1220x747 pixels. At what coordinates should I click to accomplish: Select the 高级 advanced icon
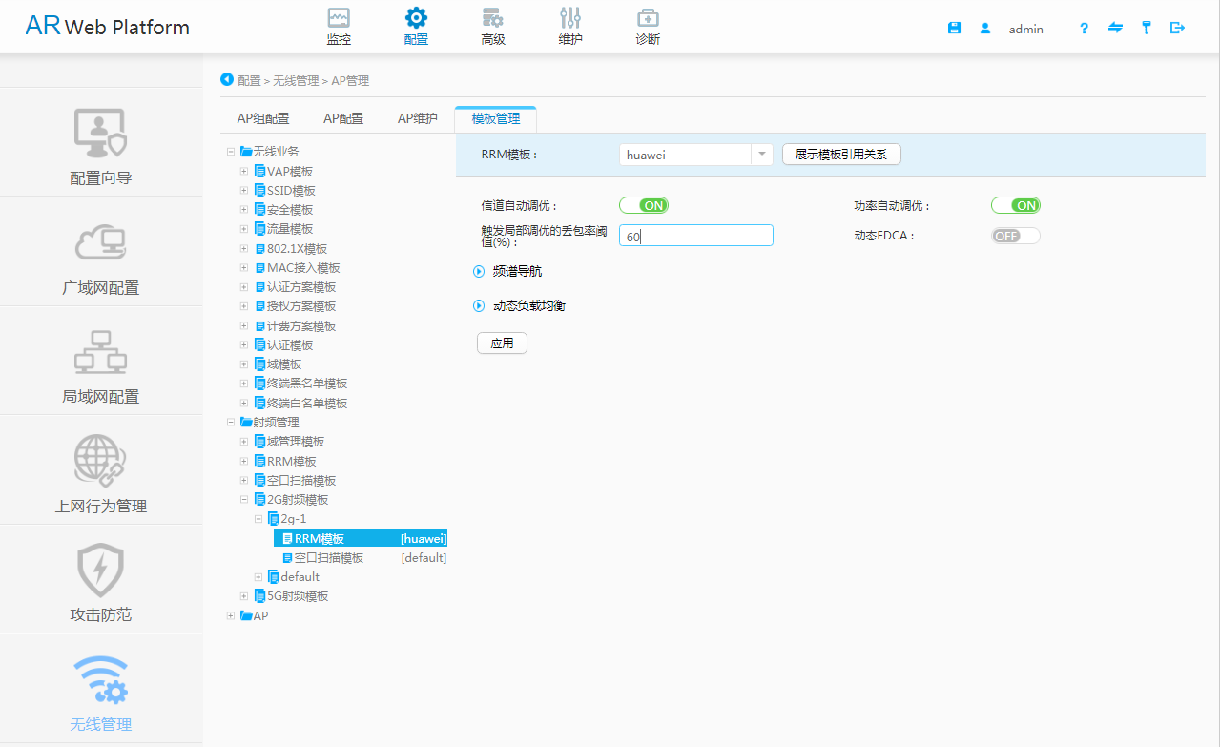pyautogui.click(x=493, y=24)
